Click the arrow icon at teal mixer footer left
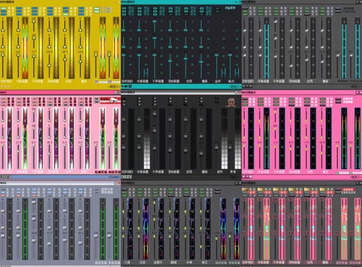 tap(123, 86)
